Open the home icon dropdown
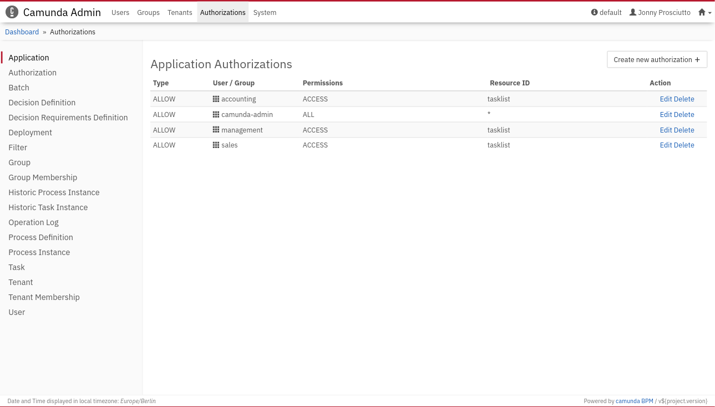715x407 pixels. click(704, 12)
